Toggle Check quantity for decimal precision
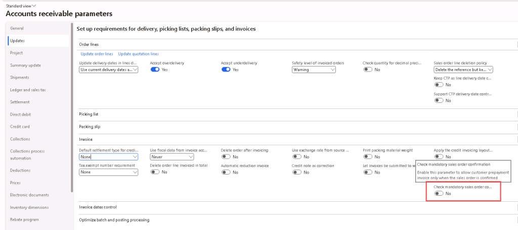518x230 pixels. pos(367,70)
